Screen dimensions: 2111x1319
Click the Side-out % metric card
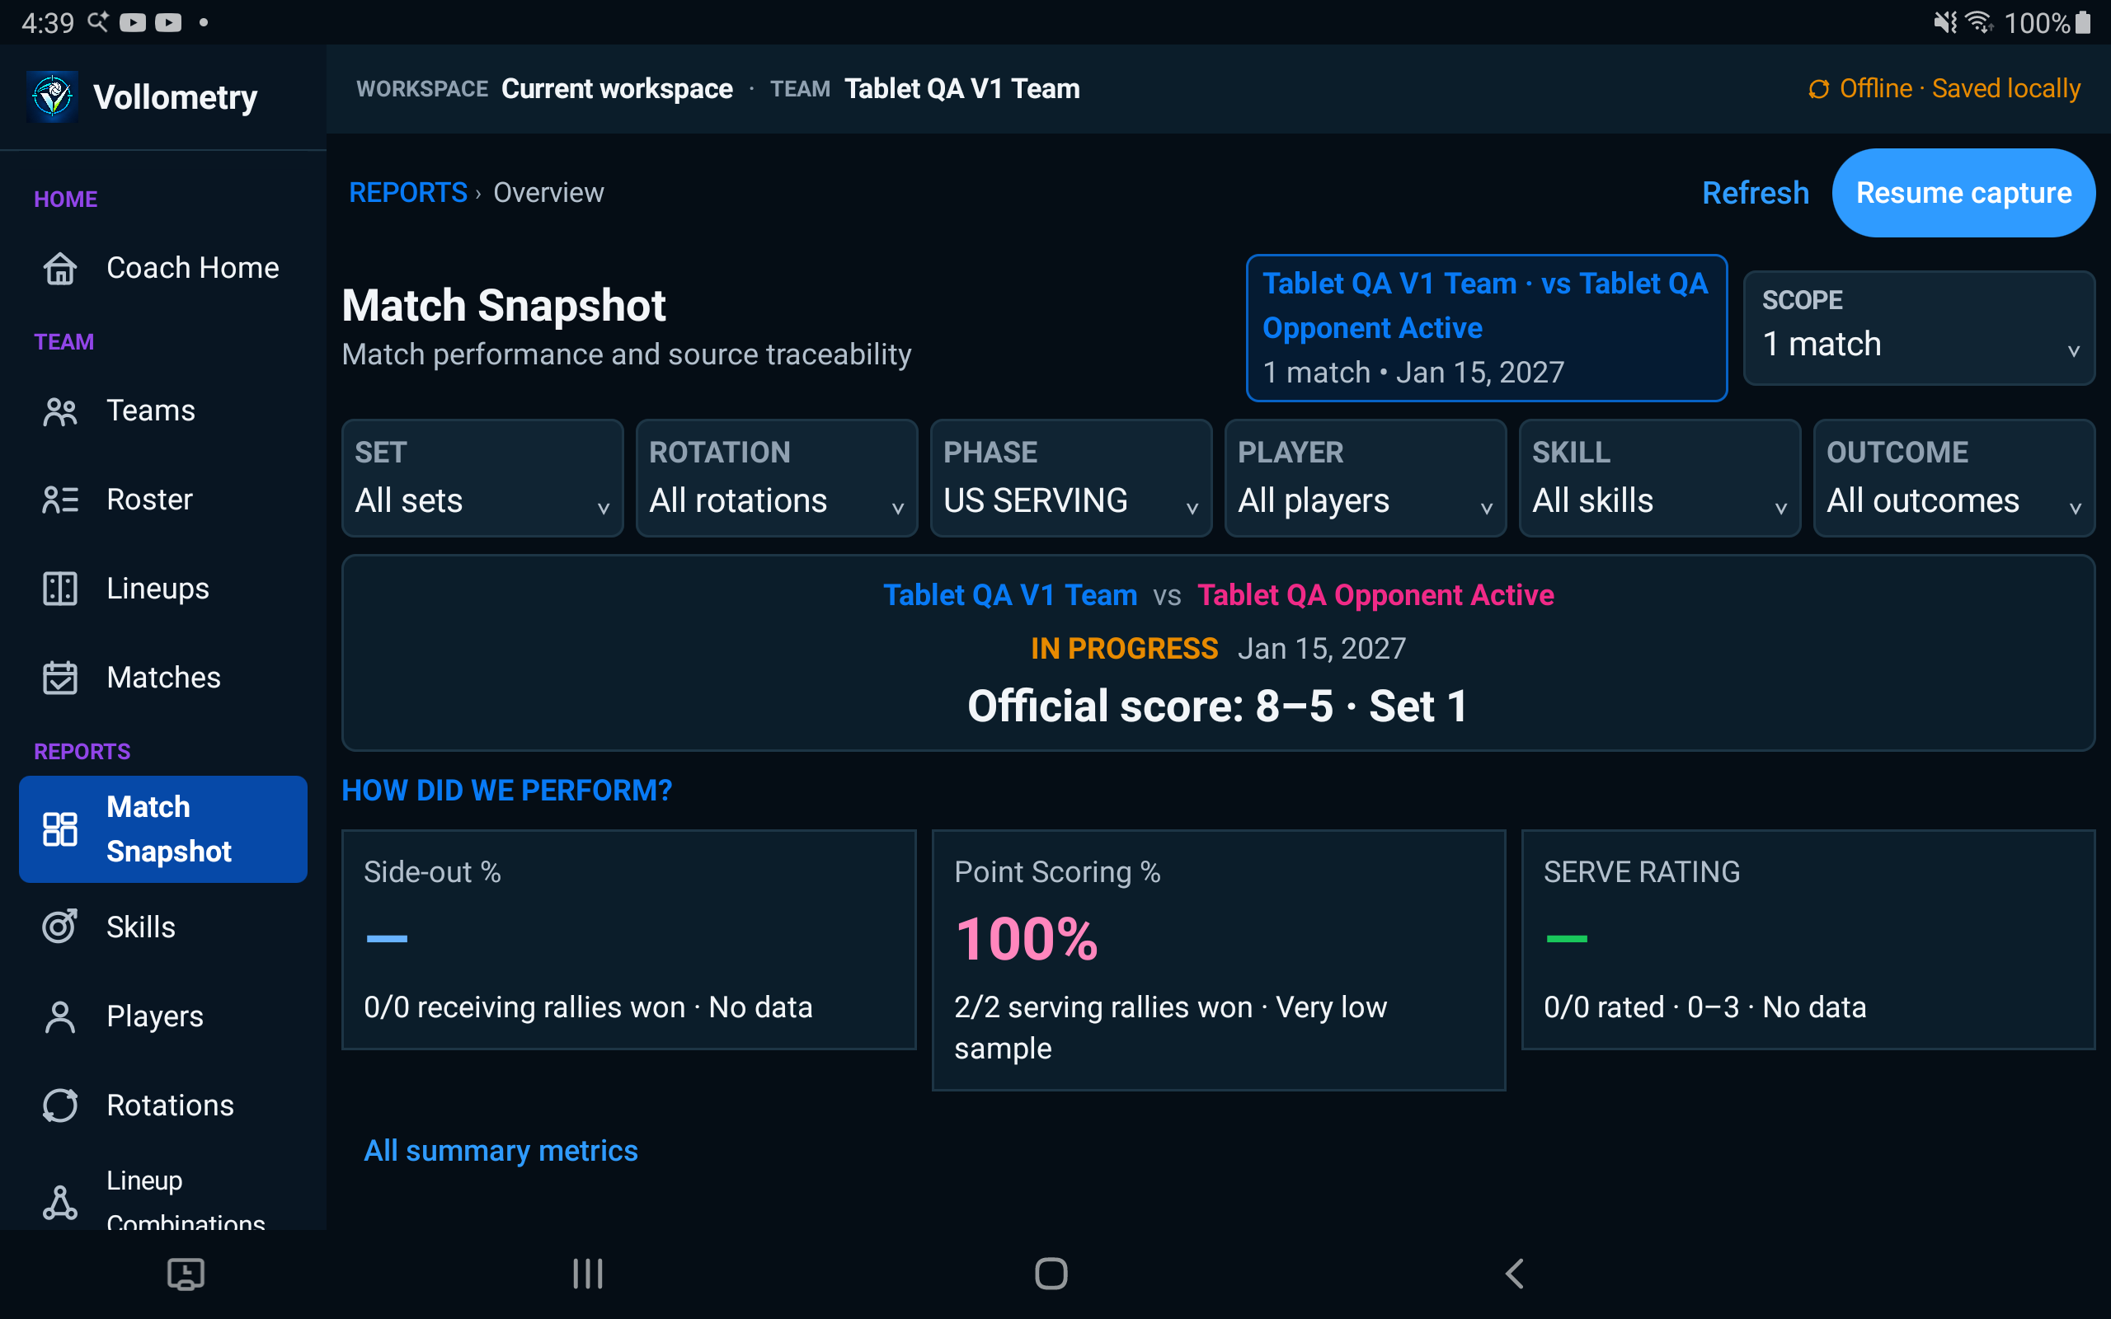click(x=629, y=940)
